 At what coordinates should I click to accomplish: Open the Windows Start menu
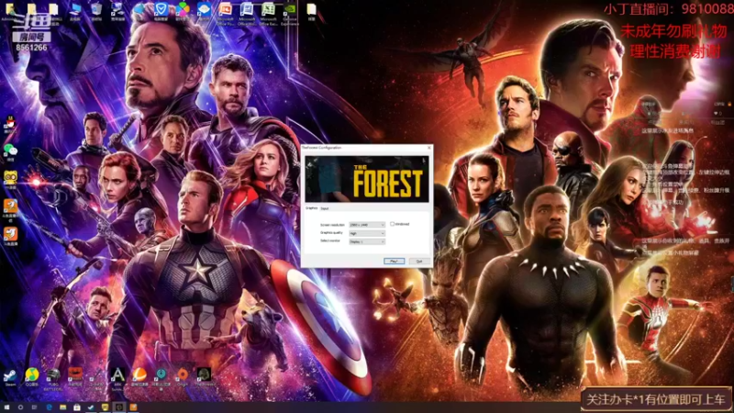(6, 407)
